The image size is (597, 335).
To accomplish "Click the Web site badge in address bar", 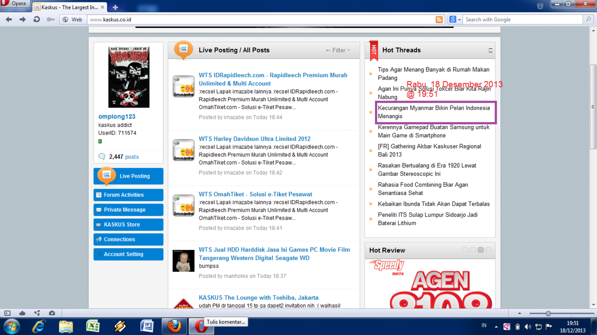I will tap(72, 20).
